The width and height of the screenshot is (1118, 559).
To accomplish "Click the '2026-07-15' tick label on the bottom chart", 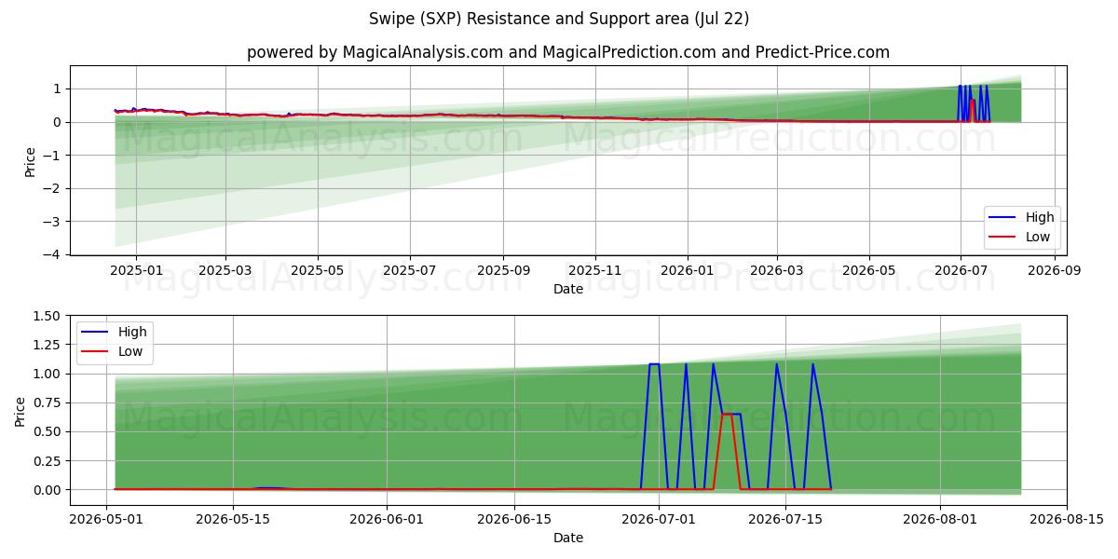I will [x=786, y=519].
